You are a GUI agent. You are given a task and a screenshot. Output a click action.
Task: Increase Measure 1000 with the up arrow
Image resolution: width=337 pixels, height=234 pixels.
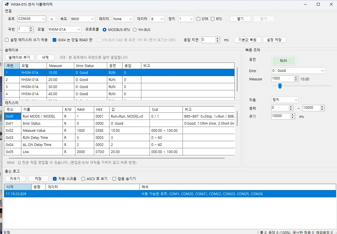(x=296, y=78)
